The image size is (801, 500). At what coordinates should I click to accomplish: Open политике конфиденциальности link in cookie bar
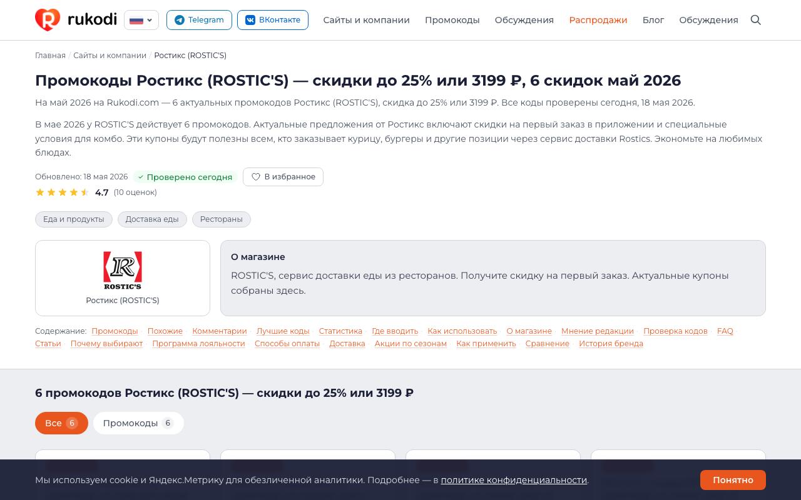pyautogui.click(x=514, y=480)
